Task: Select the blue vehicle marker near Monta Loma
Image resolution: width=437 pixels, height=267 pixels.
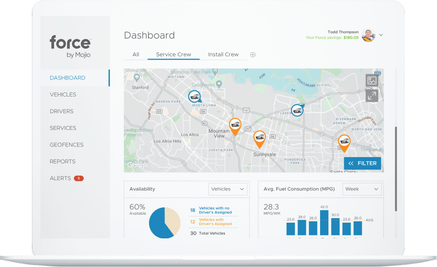Action: (194, 97)
